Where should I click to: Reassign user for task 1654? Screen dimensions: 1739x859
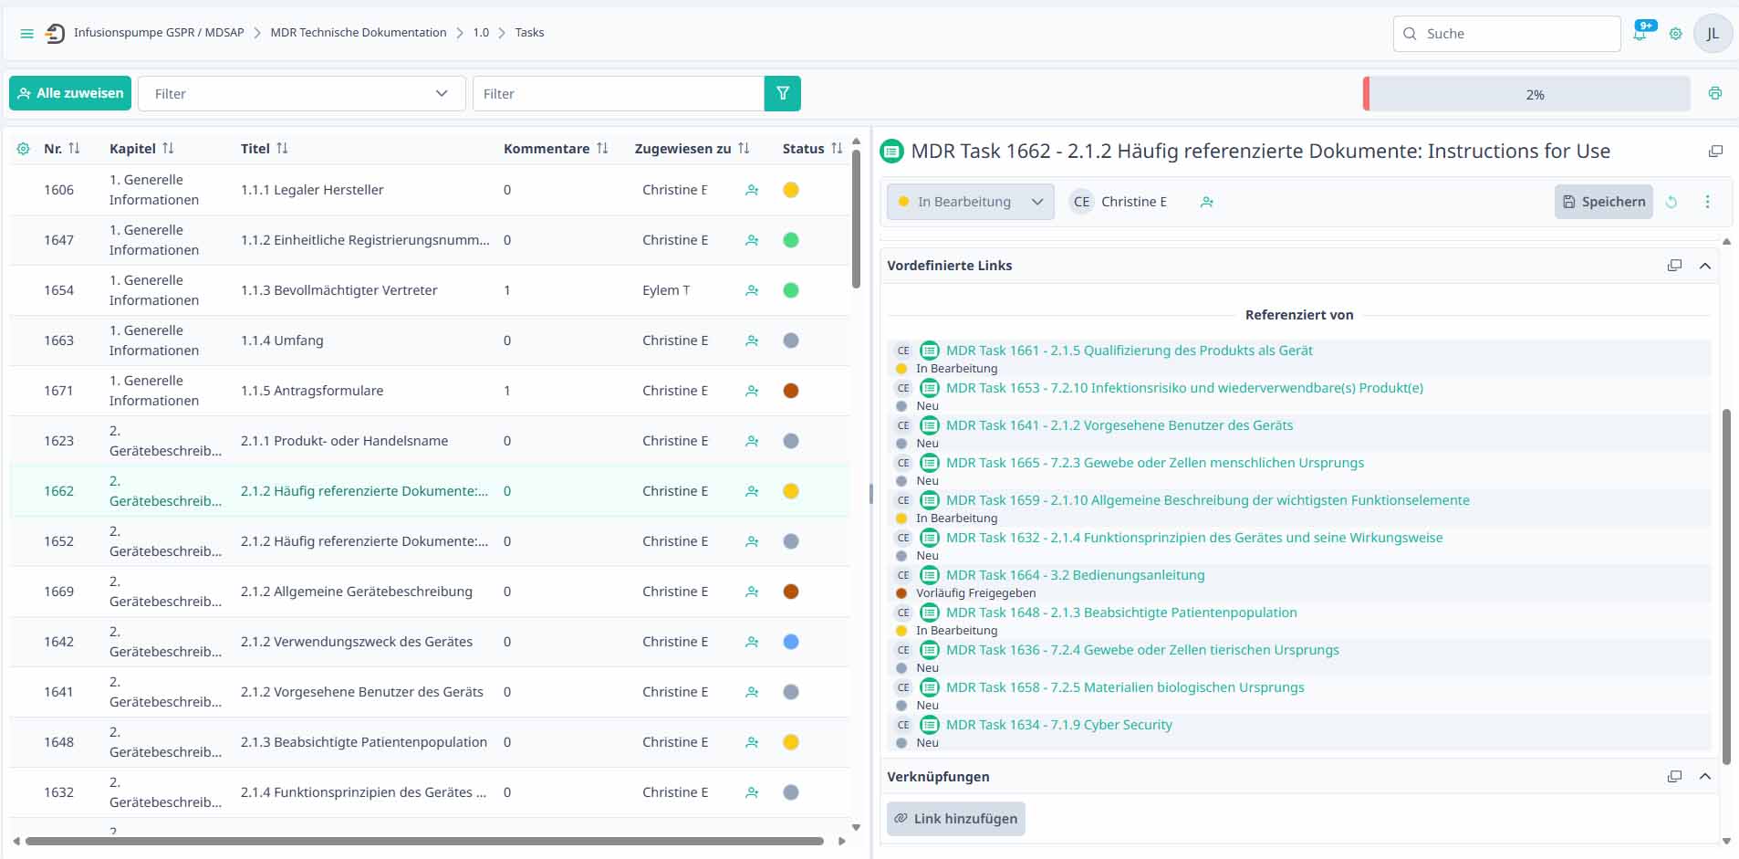(x=752, y=290)
